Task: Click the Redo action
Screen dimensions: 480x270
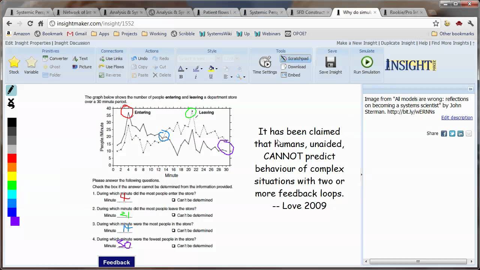Action: (160, 58)
